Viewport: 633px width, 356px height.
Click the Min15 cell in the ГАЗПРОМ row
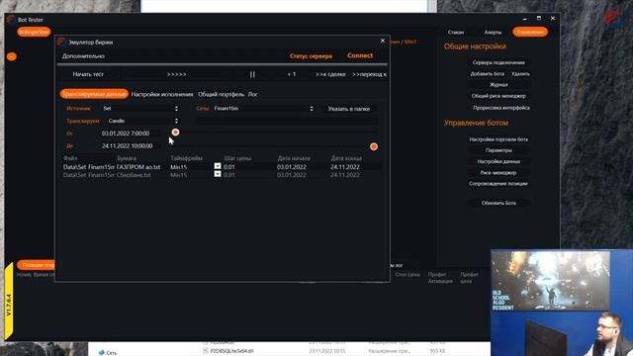tap(178, 167)
